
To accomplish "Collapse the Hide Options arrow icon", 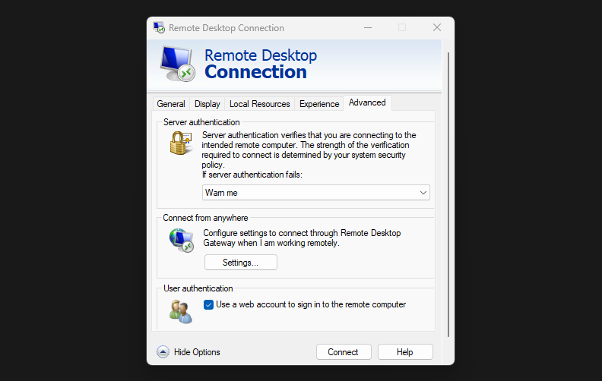I will click(x=163, y=352).
